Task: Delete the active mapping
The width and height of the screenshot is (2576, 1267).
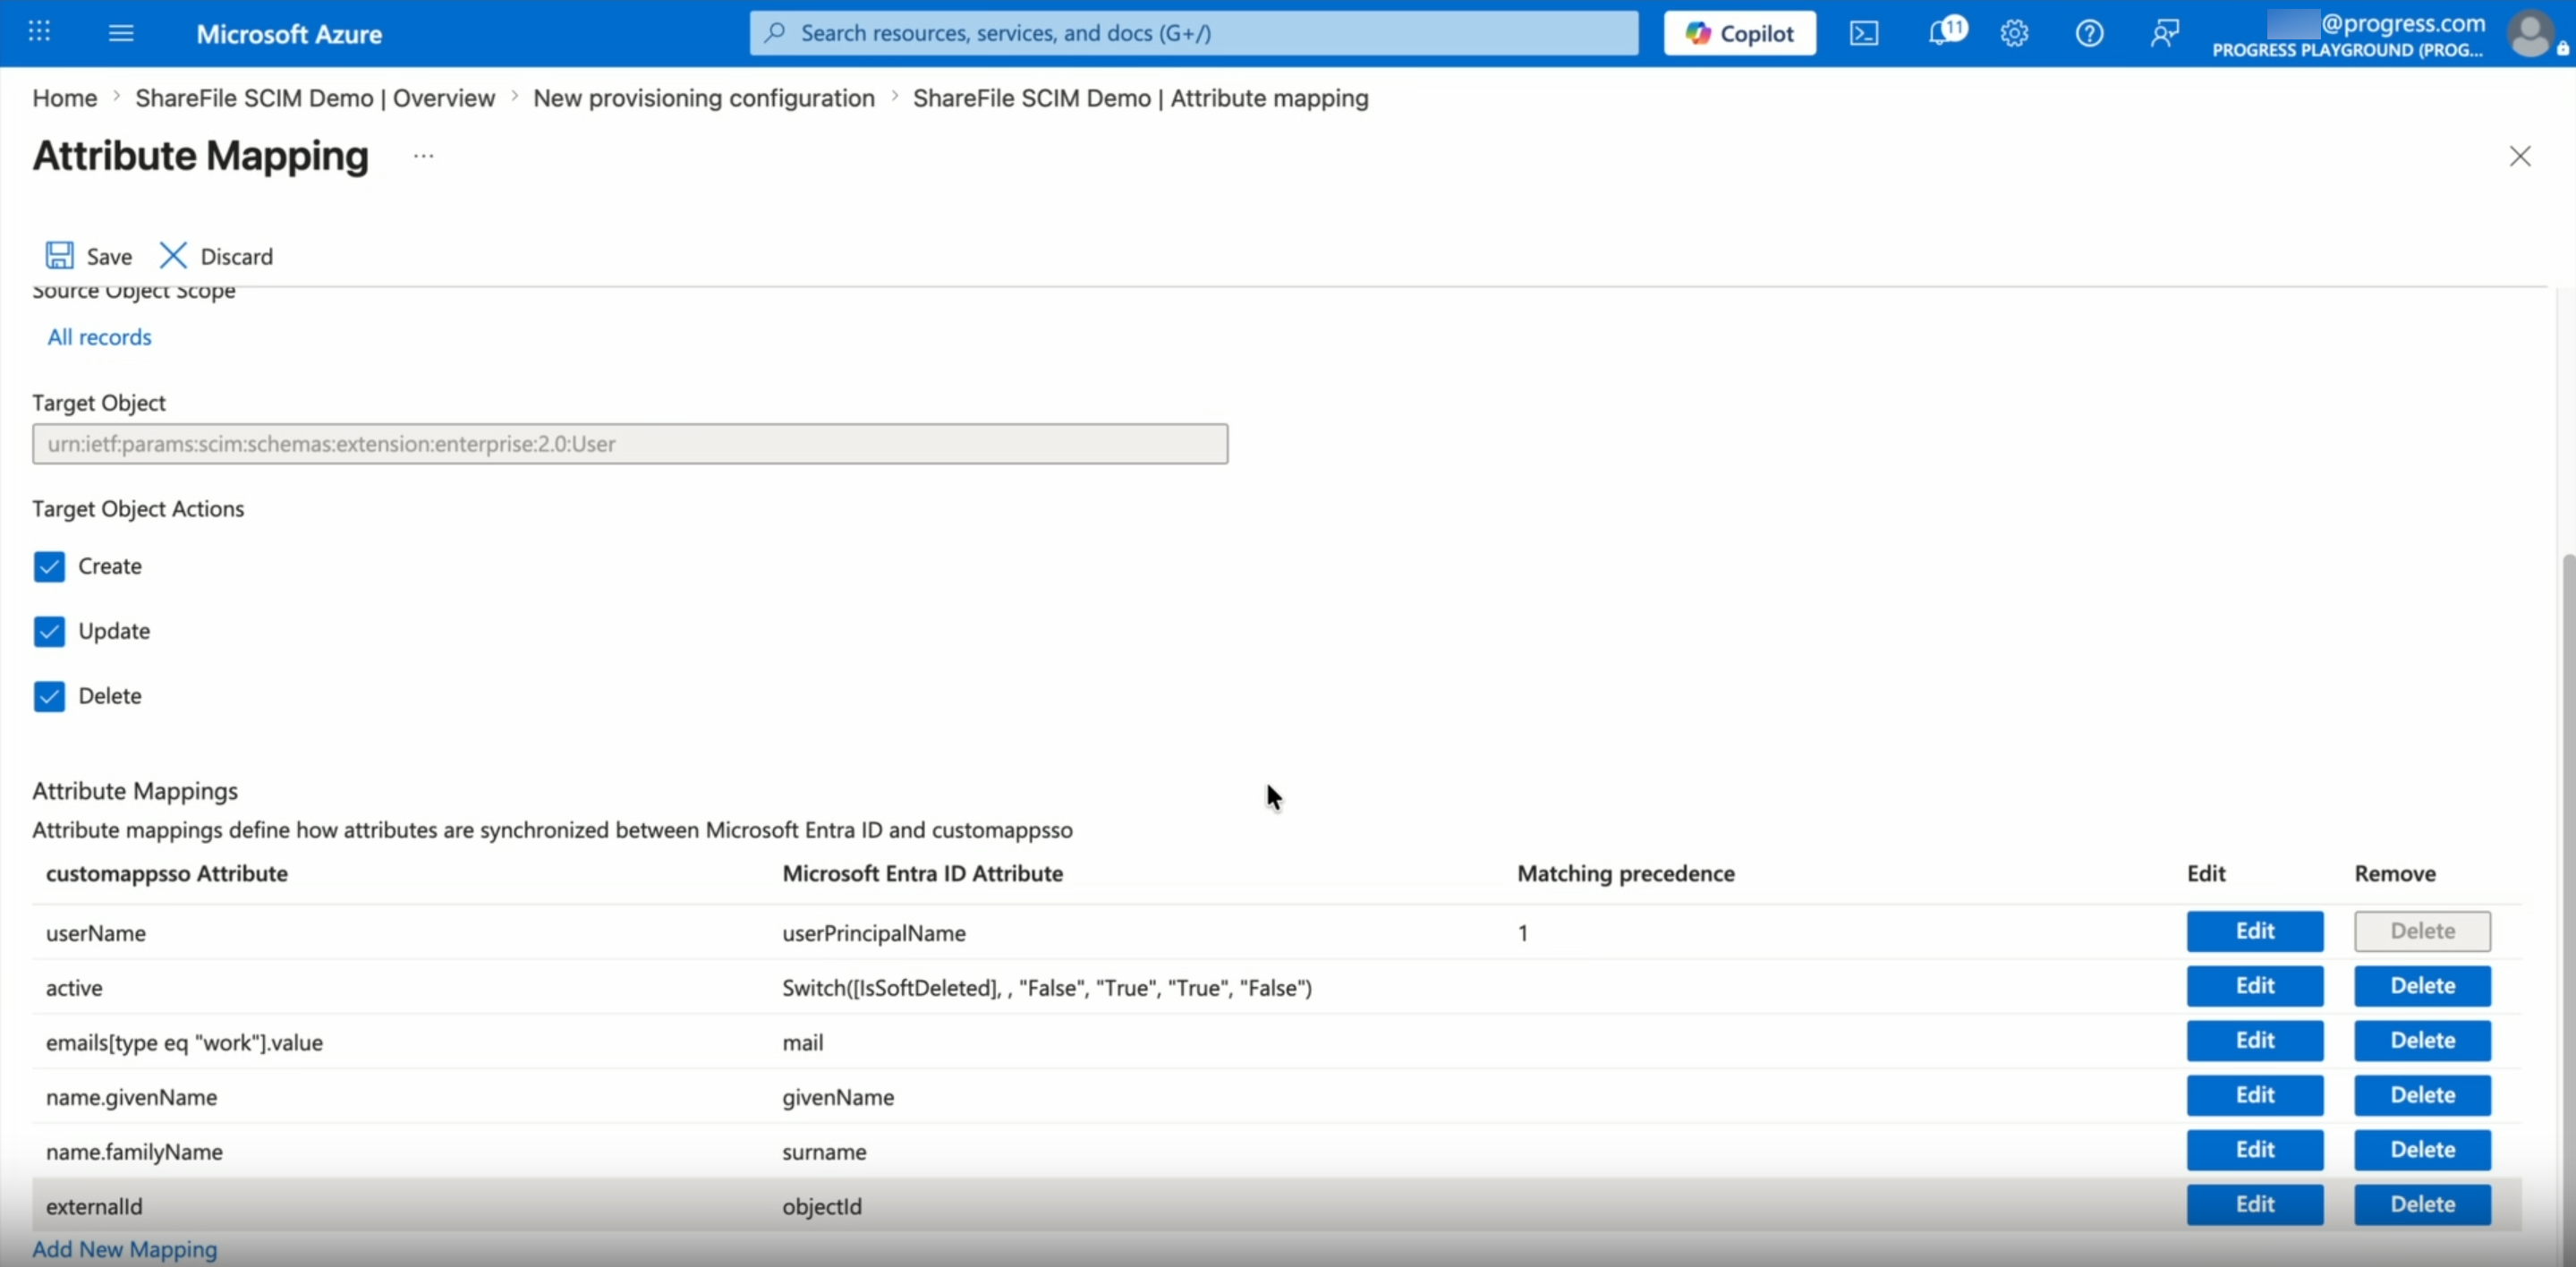Action: pyautogui.click(x=2422, y=986)
